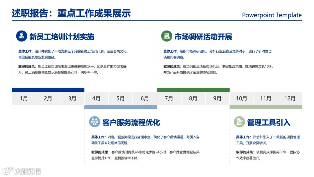Select the blue people icon above 客户服务流程优化
Screen dimensions: 314x177
[94, 122]
